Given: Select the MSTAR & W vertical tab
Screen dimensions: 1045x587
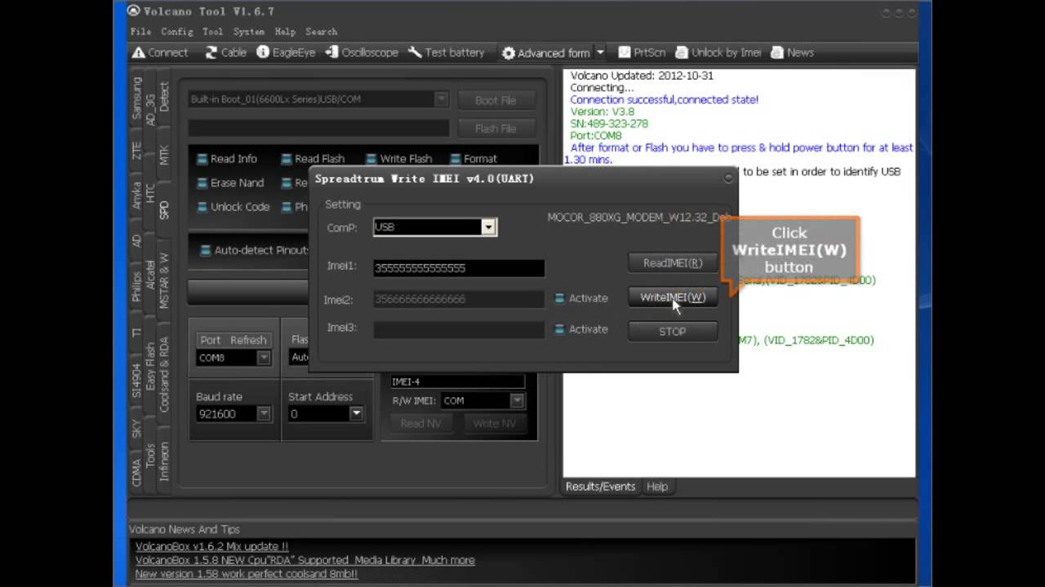Looking at the screenshot, I should click(x=163, y=280).
